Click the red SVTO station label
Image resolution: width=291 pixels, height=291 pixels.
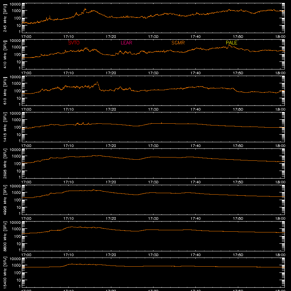pos(74,43)
